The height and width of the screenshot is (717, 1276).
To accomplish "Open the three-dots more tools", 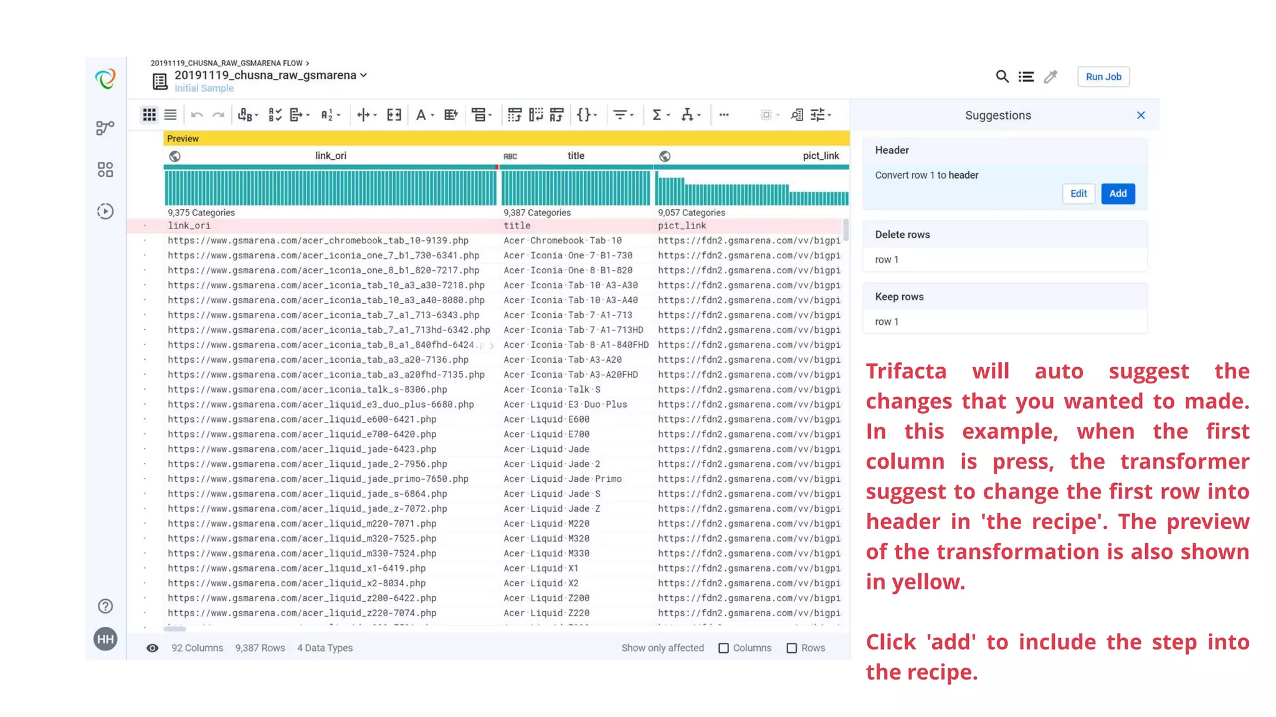I will point(724,115).
